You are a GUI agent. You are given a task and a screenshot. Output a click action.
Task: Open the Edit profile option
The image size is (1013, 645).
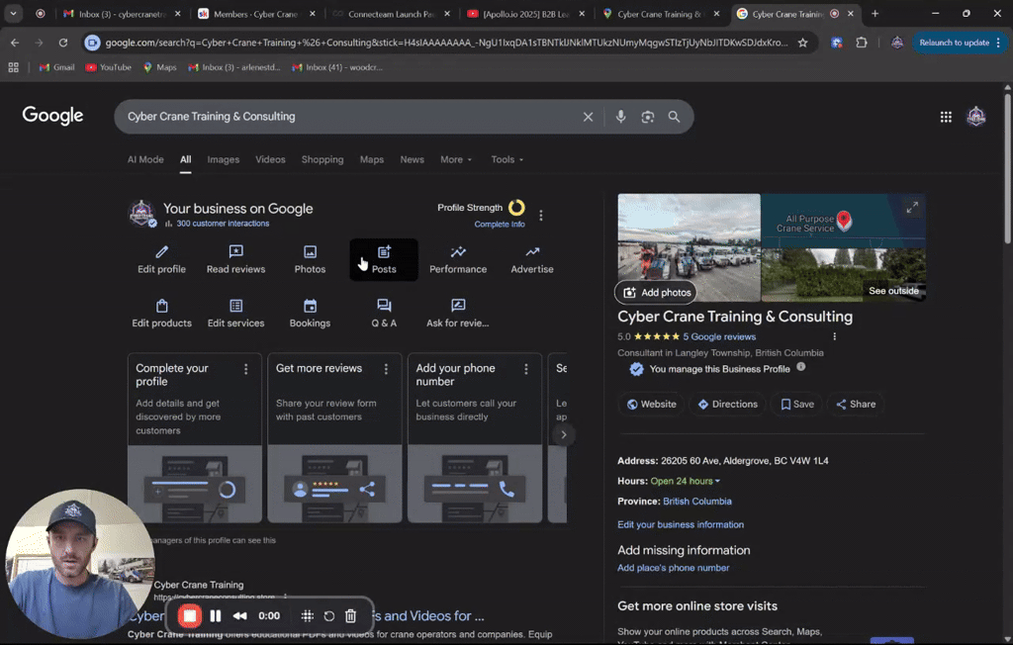tap(161, 260)
